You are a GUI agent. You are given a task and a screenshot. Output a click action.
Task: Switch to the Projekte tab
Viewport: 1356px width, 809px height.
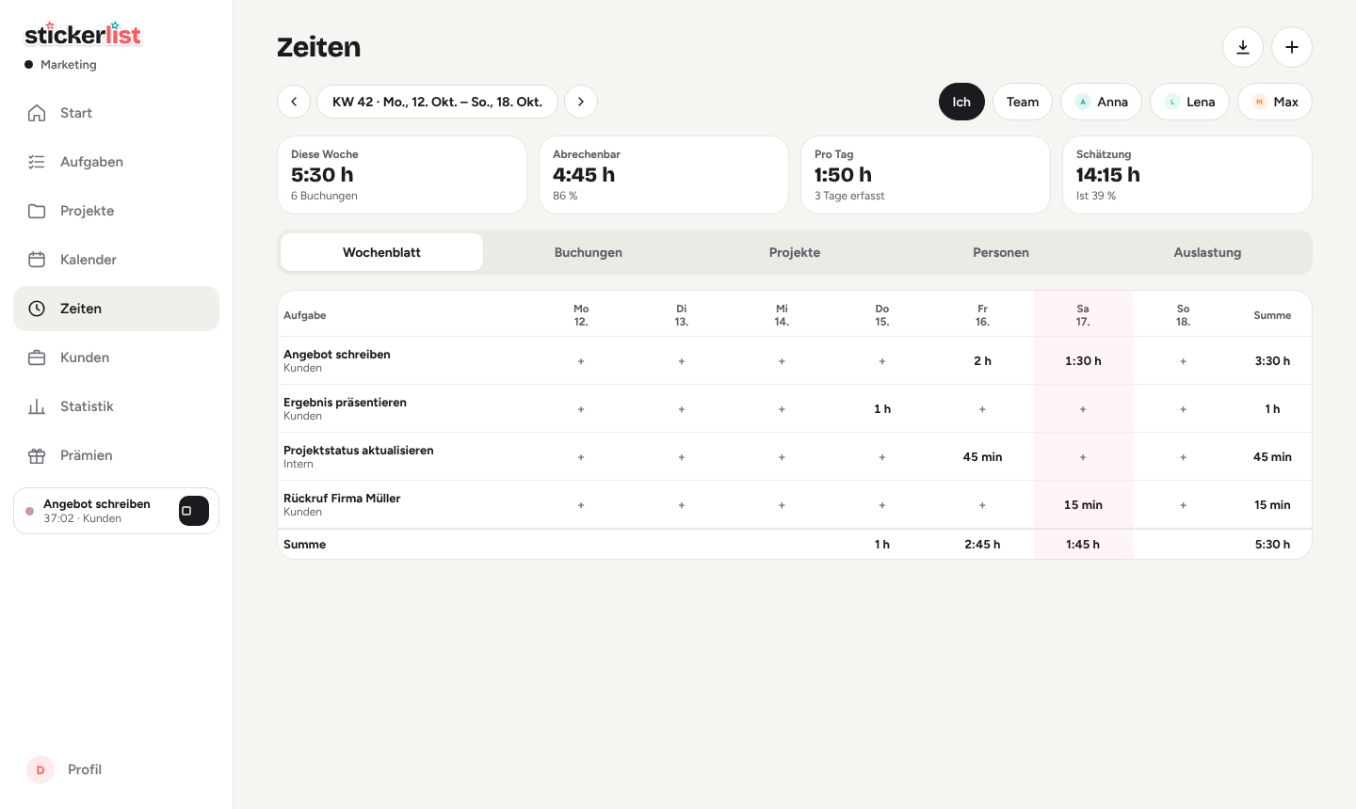pos(795,252)
